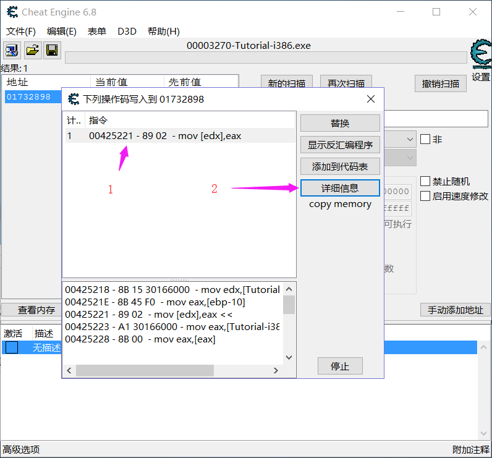Expand the scan type dropdown beside 非
This screenshot has width=492, height=458.
point(409,139)
